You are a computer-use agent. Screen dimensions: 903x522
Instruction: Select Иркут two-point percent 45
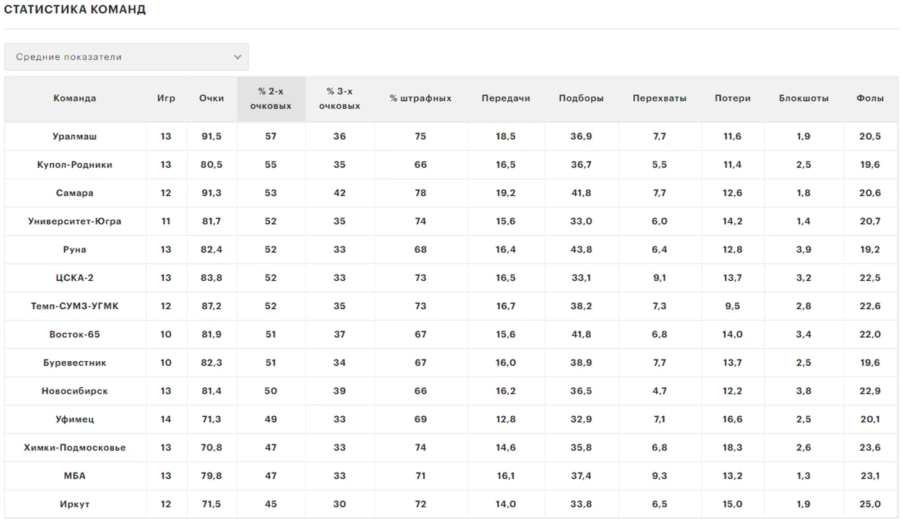pyautogui.click(x=271, y=505)
